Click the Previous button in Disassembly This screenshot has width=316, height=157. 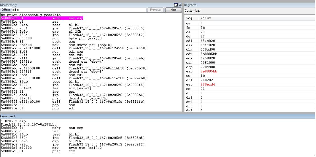tap(155, 10)
